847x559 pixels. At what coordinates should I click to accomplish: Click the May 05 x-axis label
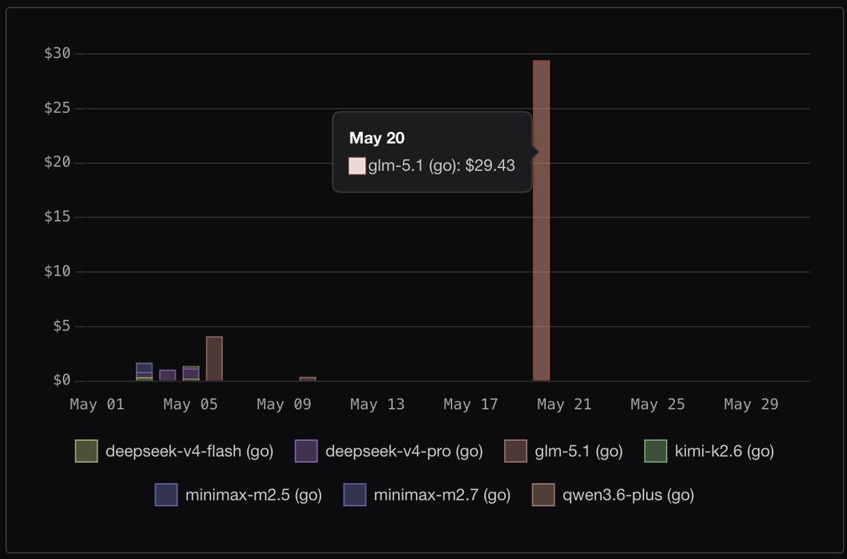191,404
